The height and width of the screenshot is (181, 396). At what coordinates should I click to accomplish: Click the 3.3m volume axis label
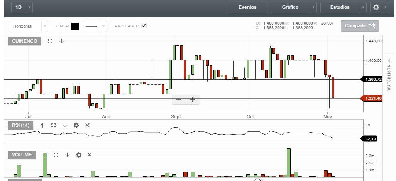(370, 156)
